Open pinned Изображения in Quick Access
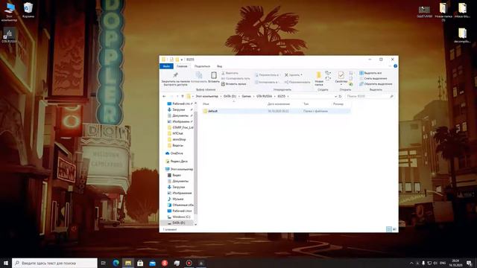477x268 pixels. pyautogui.click(x=180, y=121)
